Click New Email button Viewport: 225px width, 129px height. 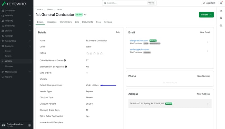pyautogui.click(x=205, y=32)
